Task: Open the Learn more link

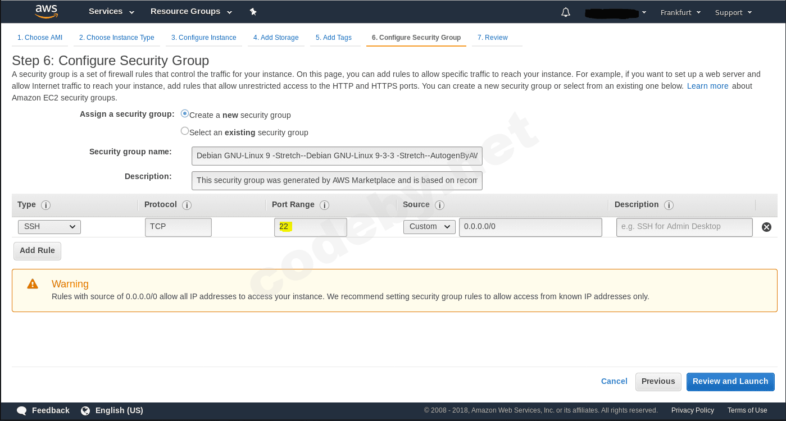Action: click(x=707, y=86)
